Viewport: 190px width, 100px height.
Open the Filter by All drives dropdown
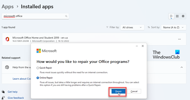(132, 27)
